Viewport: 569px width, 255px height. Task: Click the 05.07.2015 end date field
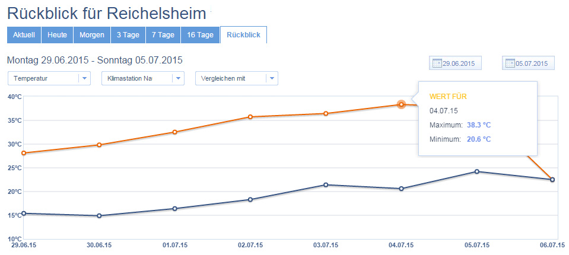pos(532,63)
